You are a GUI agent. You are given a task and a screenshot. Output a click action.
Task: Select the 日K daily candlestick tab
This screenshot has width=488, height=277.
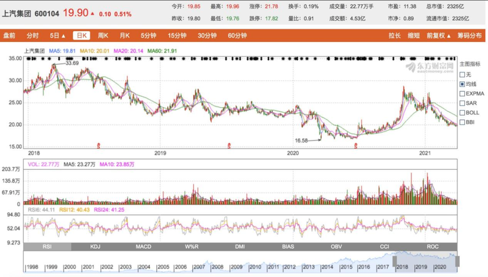(82, 36)
